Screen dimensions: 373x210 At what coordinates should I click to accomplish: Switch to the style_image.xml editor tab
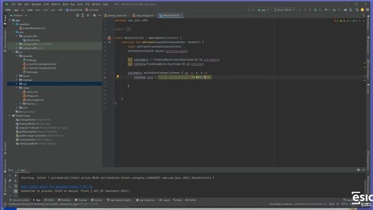143,16
